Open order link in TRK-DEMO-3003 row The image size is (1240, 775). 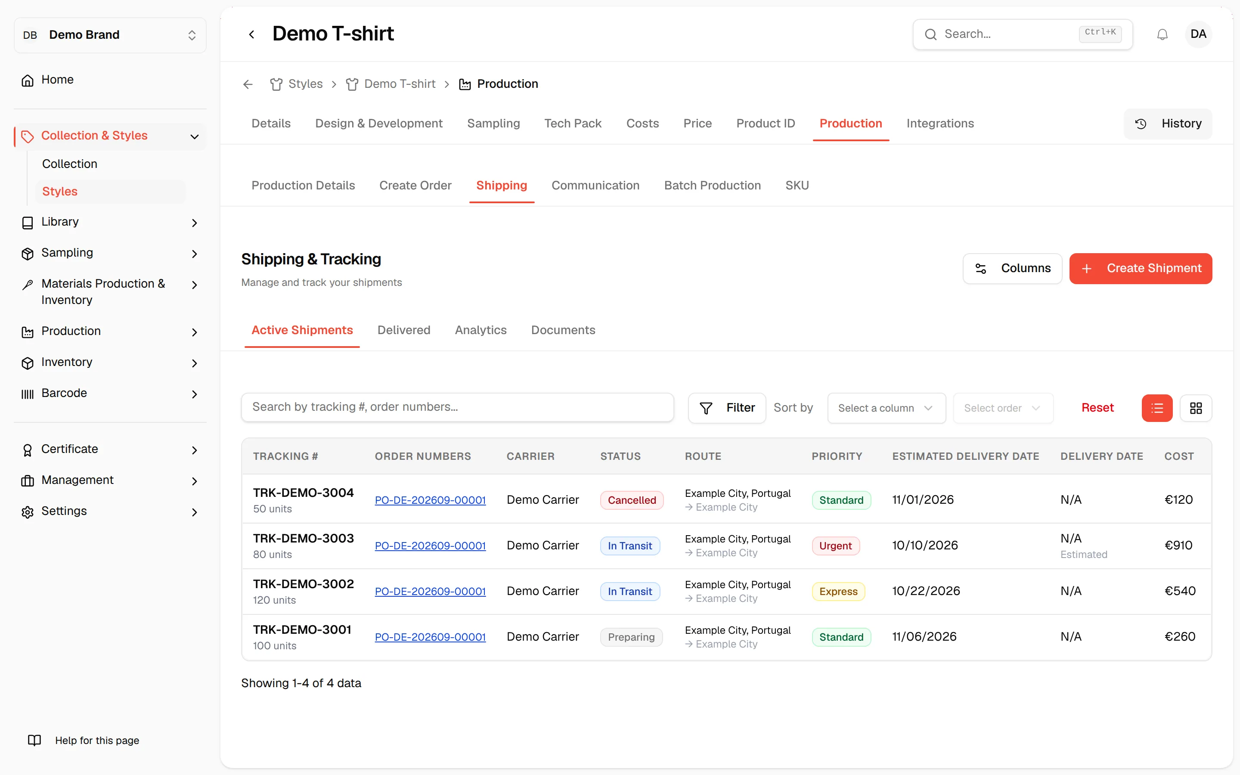point(430,546)
